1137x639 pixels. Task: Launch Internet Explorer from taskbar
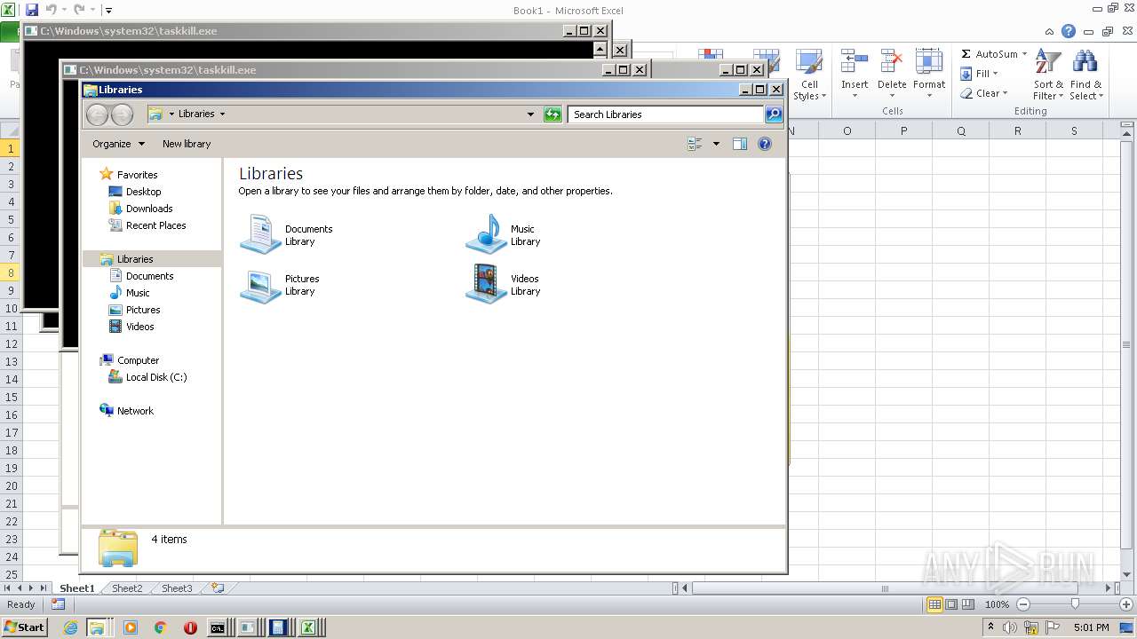point(70,627)
